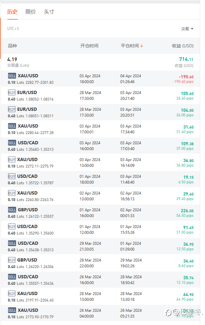This screenshot has width=205, height=325.
Task: Select the 头寸 tab
Action: point(49,12)
